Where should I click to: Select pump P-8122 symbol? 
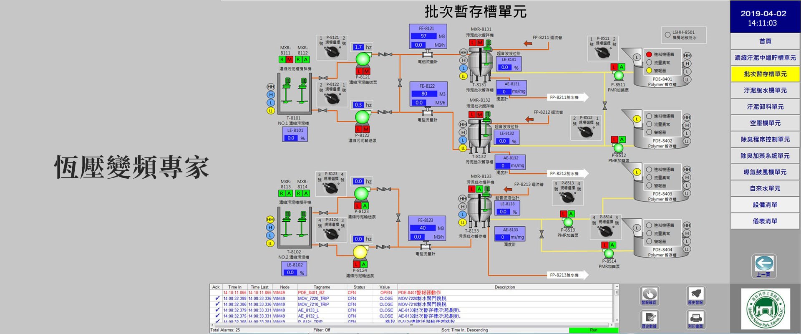click(362, 117)
